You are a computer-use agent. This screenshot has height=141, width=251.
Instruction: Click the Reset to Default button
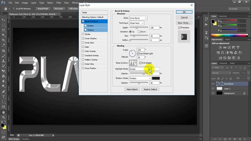150,89
